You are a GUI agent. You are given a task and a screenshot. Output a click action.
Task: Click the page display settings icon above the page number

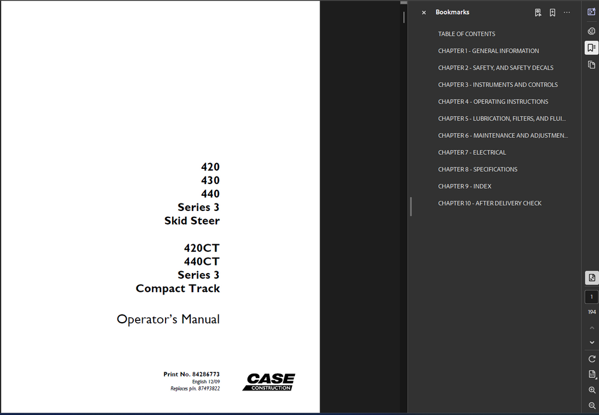point(592,278)
